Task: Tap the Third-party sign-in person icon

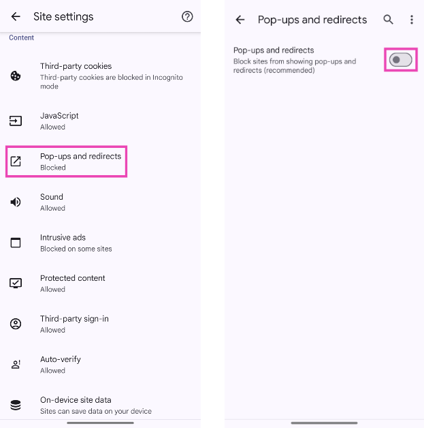Action: [x=16, y=324]
